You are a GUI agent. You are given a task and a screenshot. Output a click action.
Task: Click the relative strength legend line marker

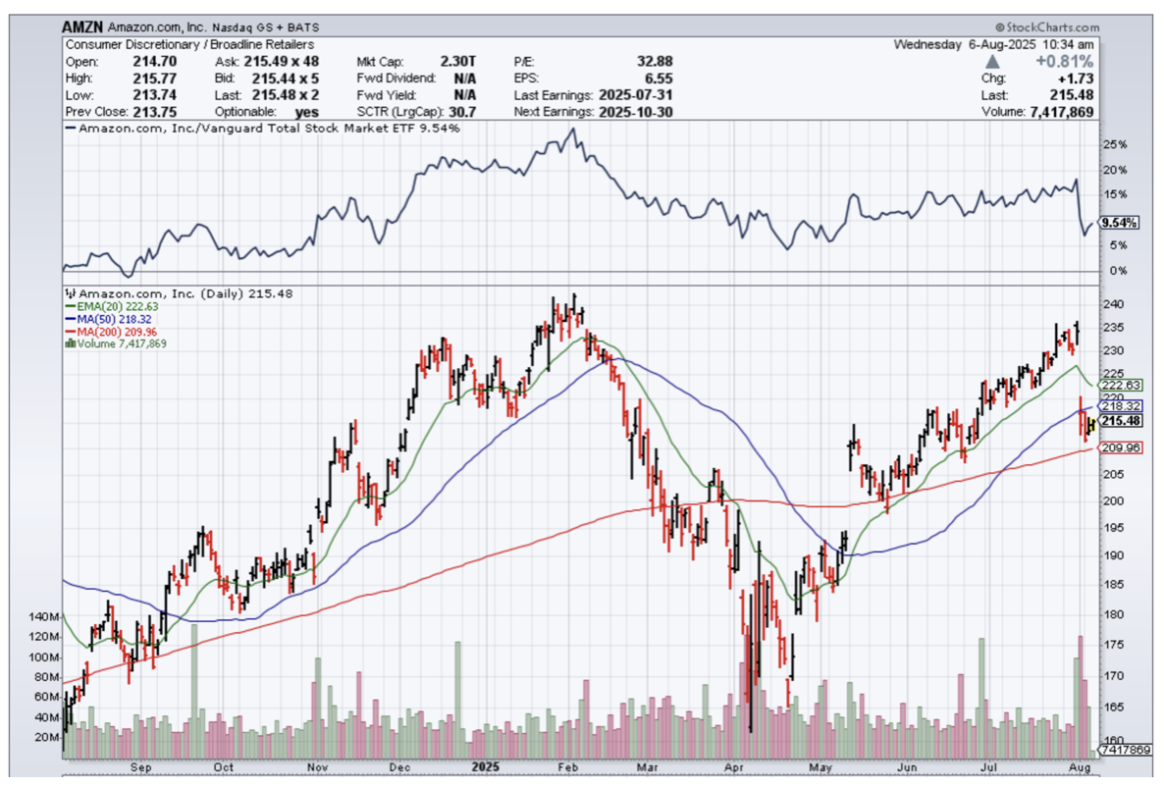pos(70,129)
